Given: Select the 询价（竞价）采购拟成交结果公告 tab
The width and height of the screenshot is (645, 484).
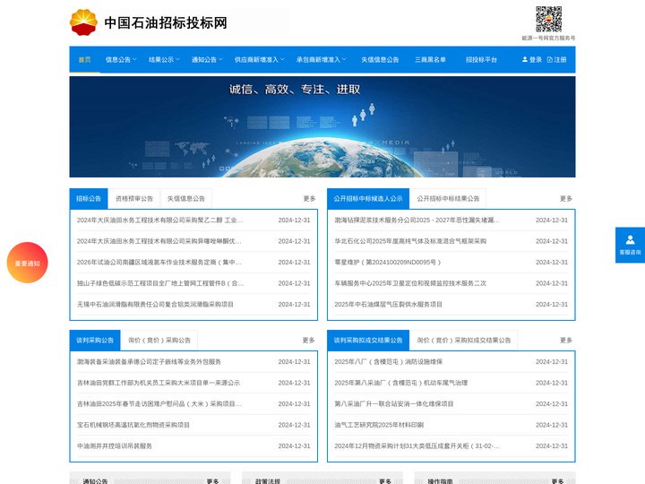Looking at the screenshot, I should pos(464,341).
